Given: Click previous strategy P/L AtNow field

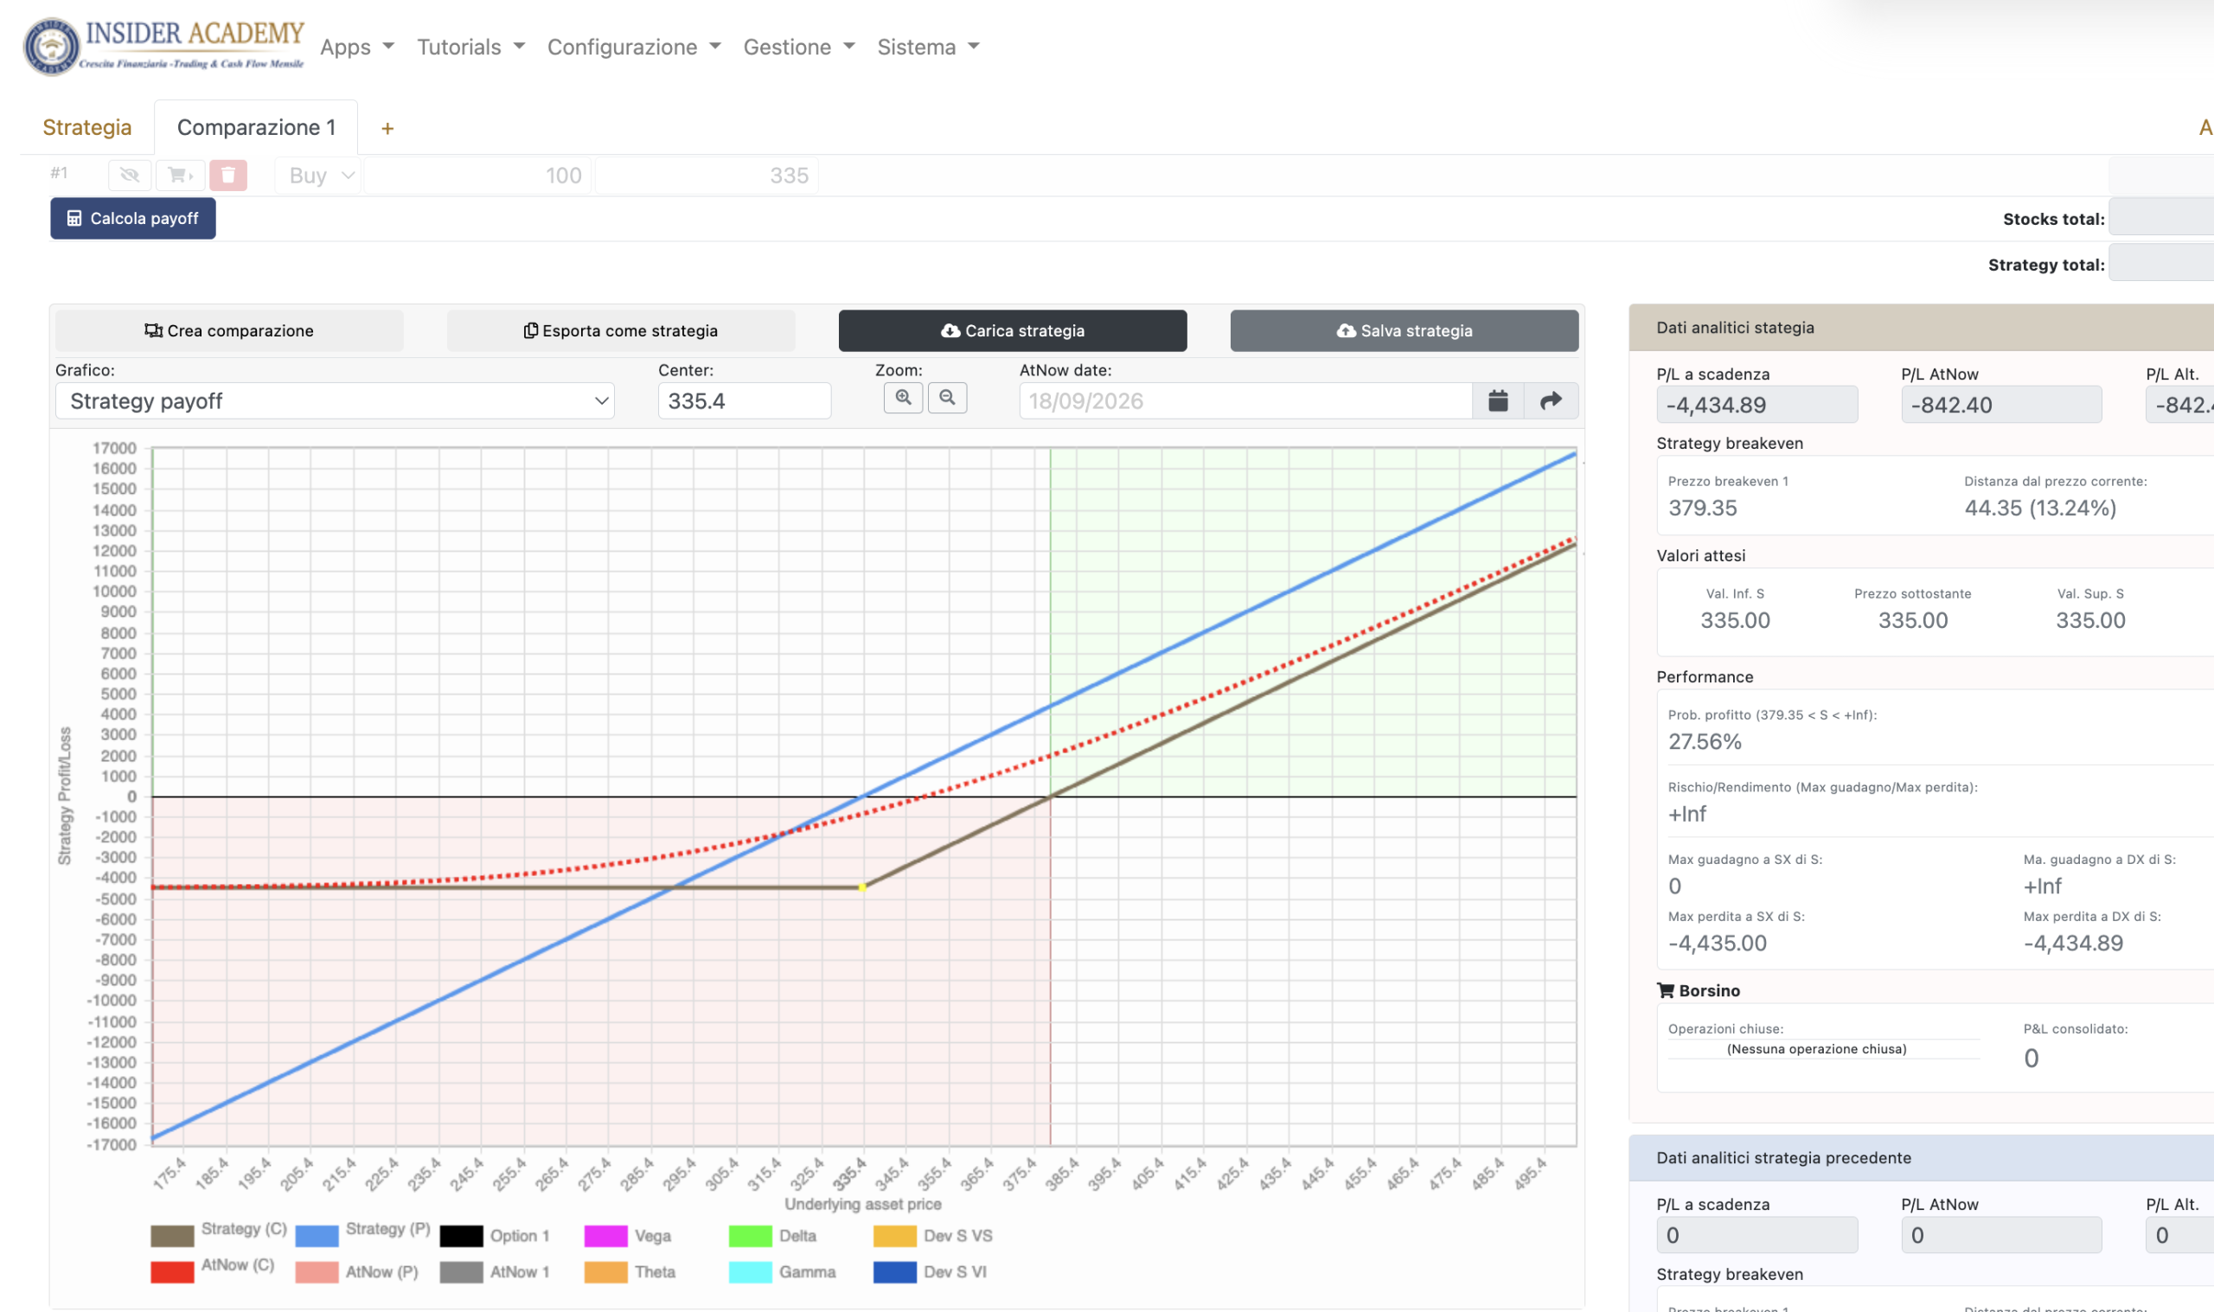Looking at the screenshot, I should tap(2002, 1234).
